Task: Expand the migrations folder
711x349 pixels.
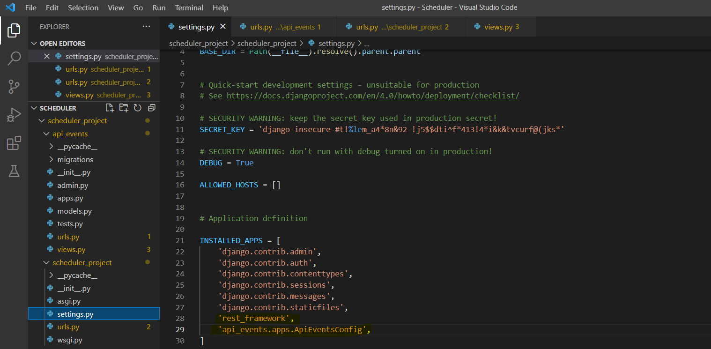Action: [x=75, y=159]
